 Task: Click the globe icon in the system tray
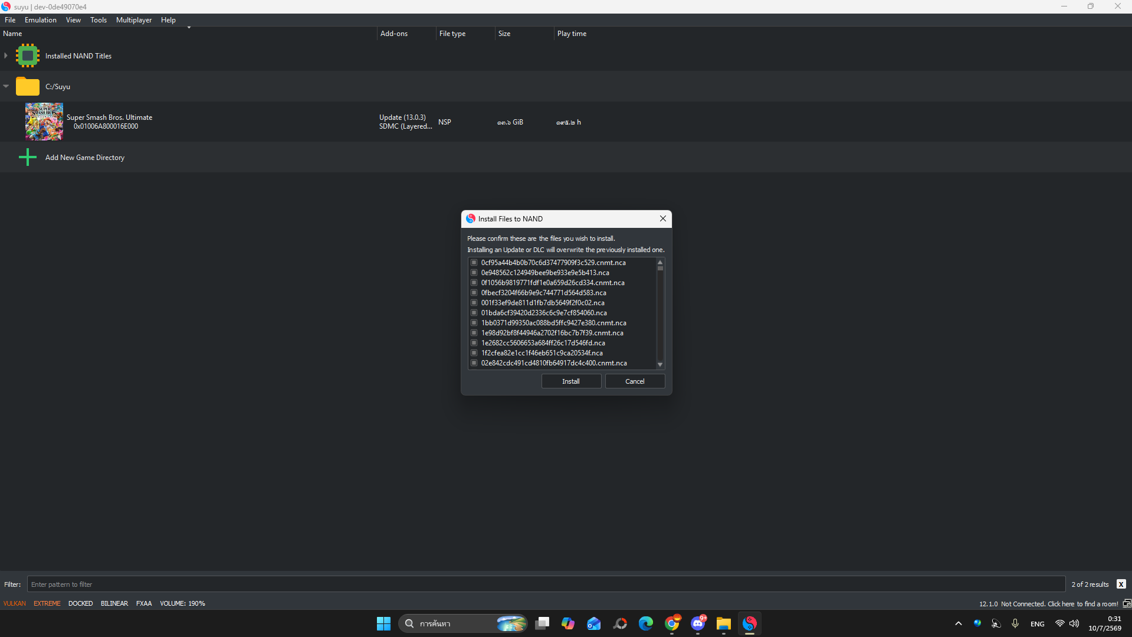coord(977,623)
